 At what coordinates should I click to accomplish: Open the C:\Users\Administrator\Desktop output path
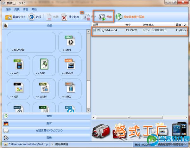tap(28, 144)
